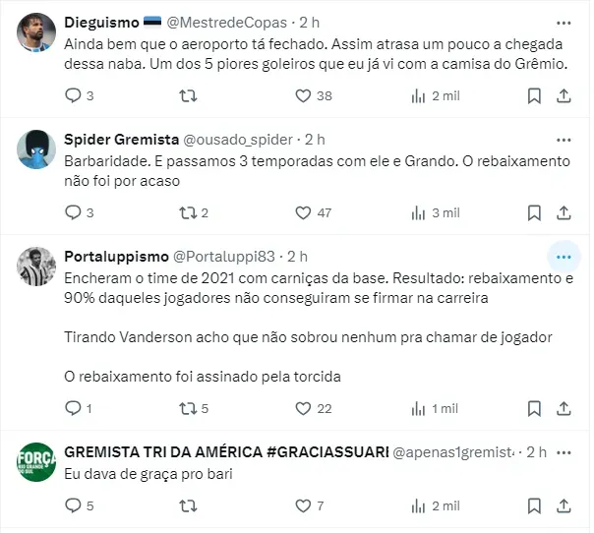
Task: Repost Spider Gremista's tweet
Action: (x=187, y=211)
